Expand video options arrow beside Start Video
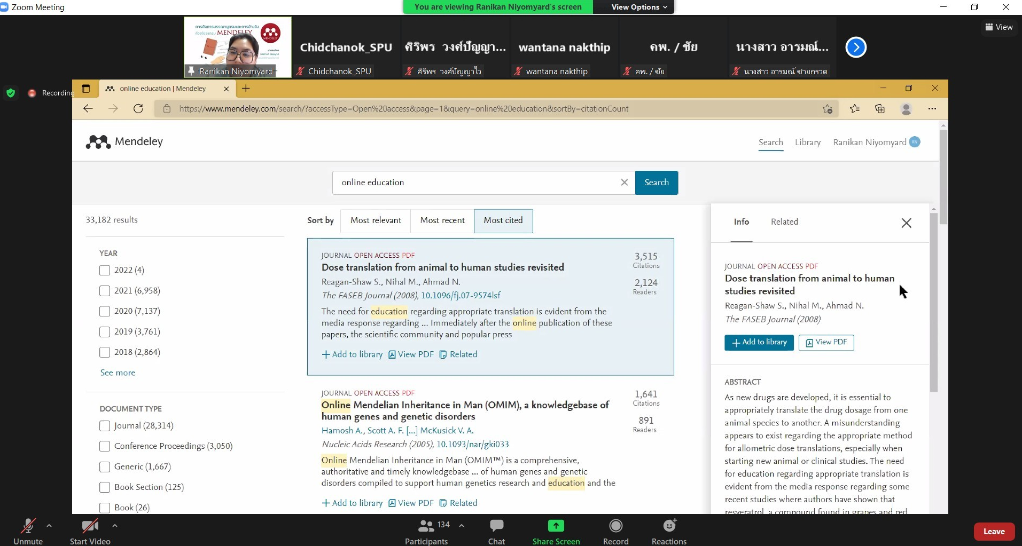Image resolution: width=1022 pixels, height=546 pixels. coord(114,526)
